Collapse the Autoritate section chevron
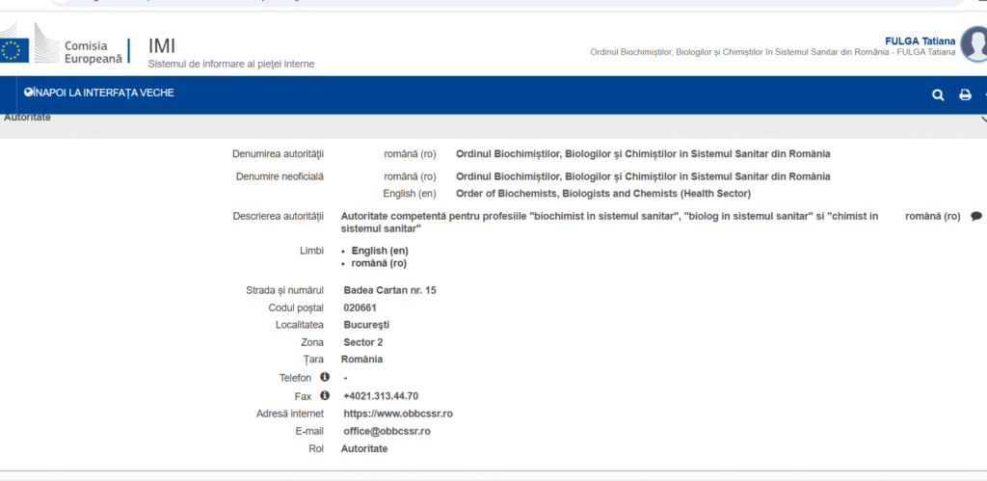Viewport: 987px width, 481px height. [x=982, y=119]
